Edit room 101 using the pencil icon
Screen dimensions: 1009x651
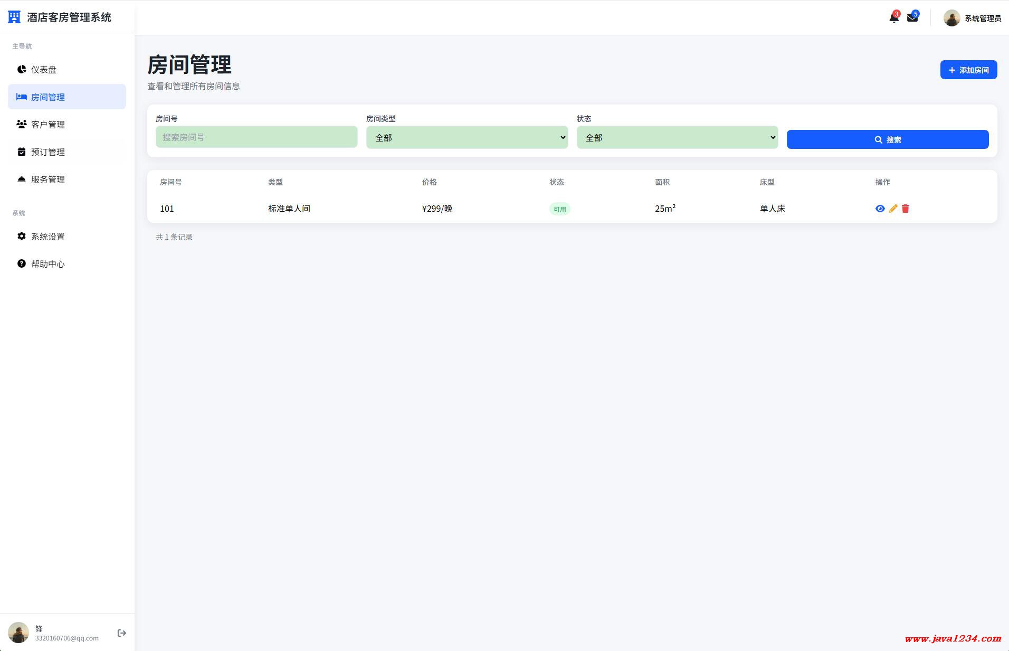[893, 209]
